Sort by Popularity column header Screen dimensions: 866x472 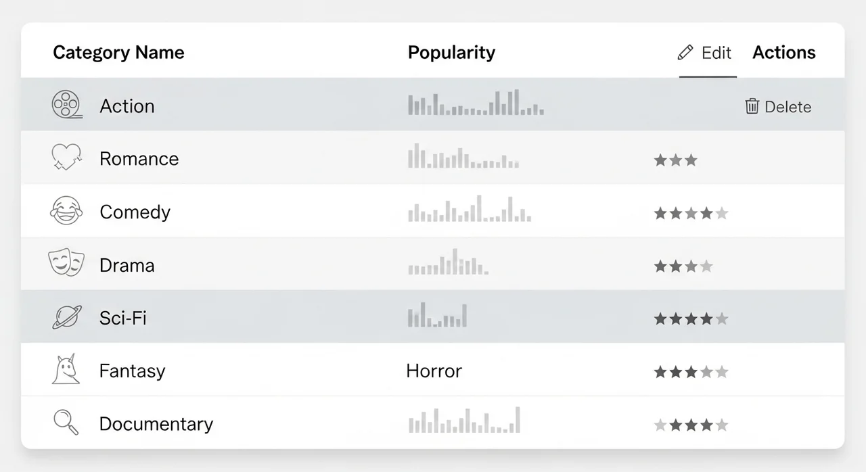pos(451,53)
